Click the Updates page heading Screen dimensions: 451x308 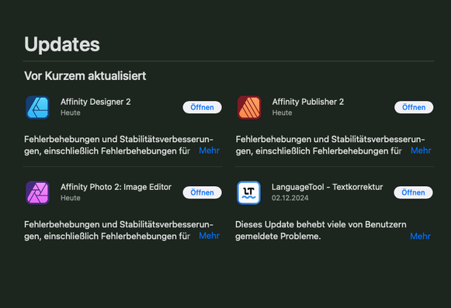62,44
